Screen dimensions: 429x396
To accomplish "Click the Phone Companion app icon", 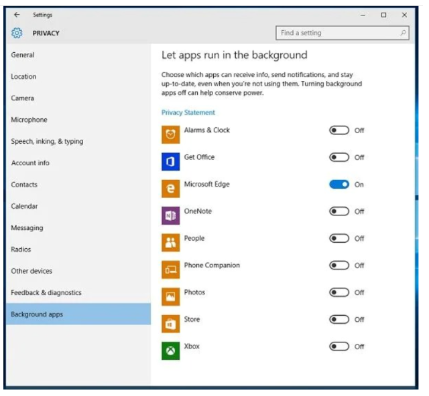I will [171, 270].
